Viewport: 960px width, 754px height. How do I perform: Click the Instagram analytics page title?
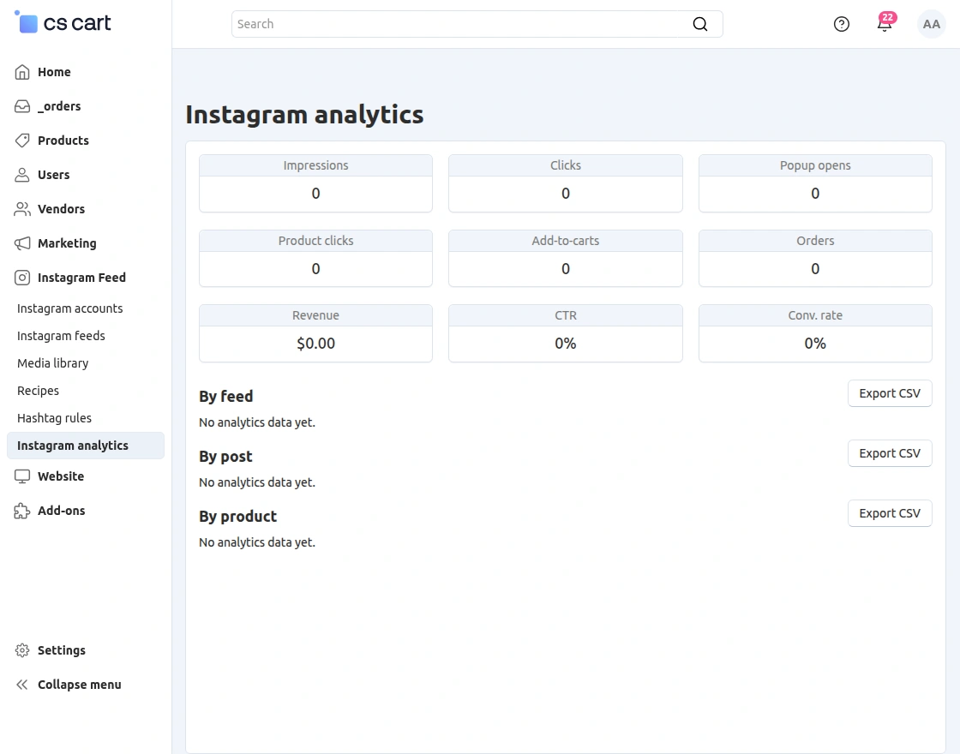(x=304, y=115)
